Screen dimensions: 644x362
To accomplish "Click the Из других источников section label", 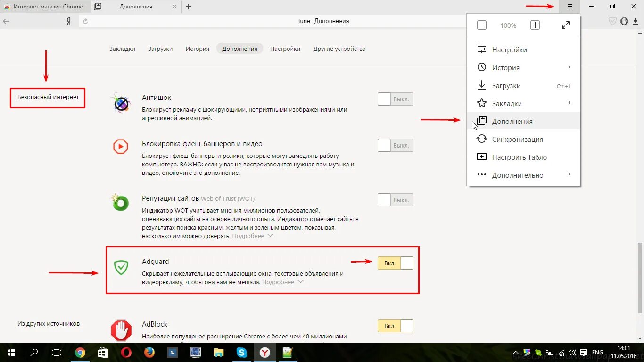I will (49, 324).
